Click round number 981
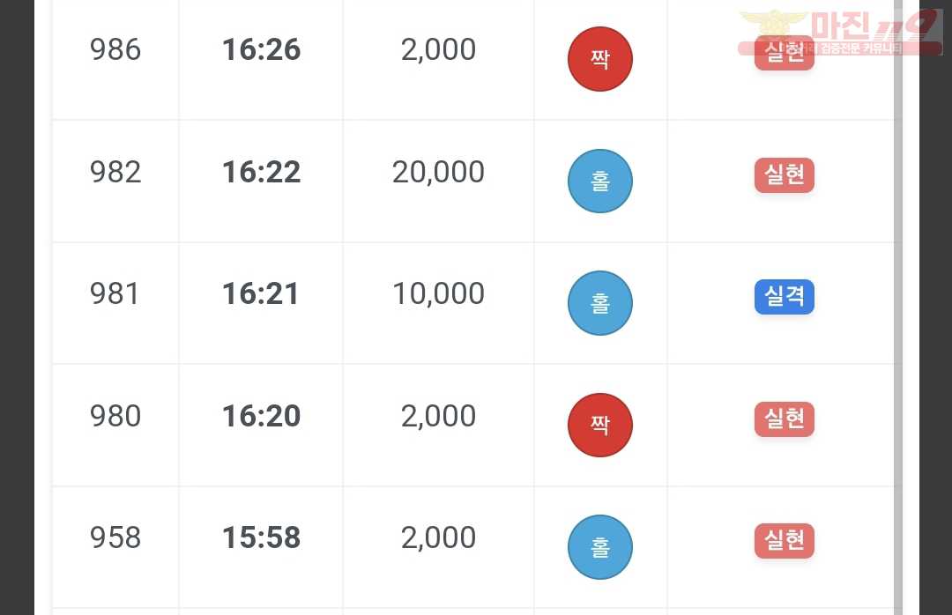 click(114, 293)
